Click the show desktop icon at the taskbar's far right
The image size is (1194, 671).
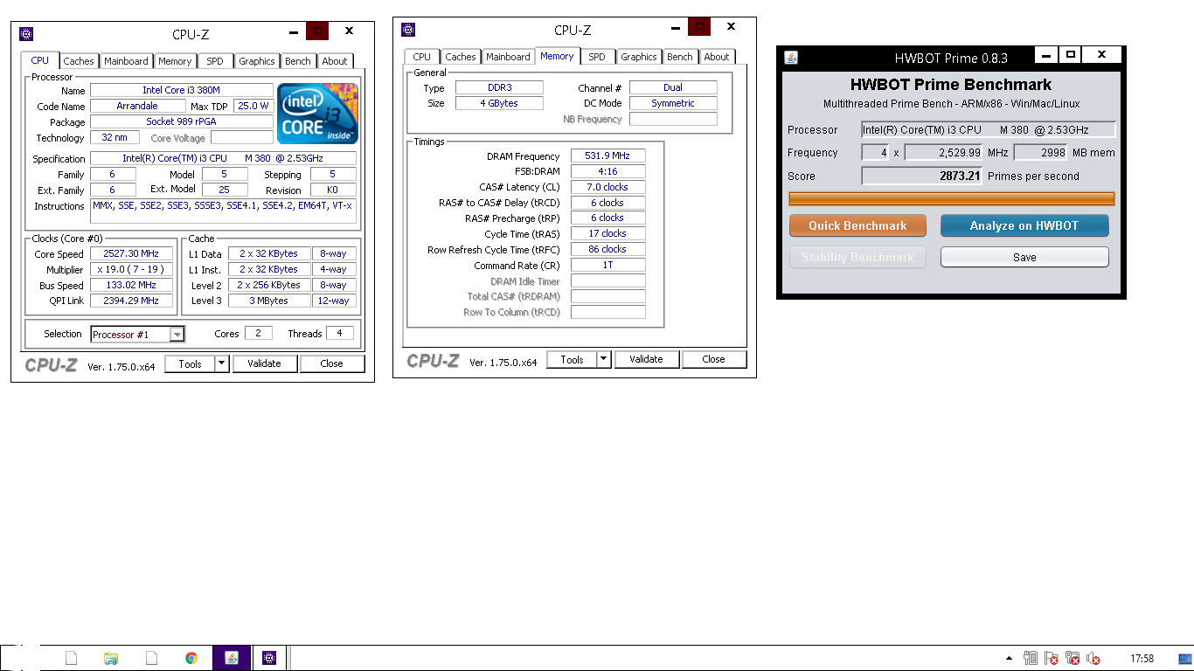pyautogui.click(x=1185, y=658)
